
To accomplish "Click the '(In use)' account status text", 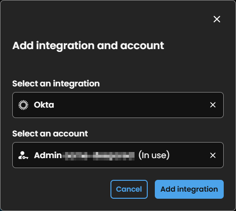I will tap(154, 155).
